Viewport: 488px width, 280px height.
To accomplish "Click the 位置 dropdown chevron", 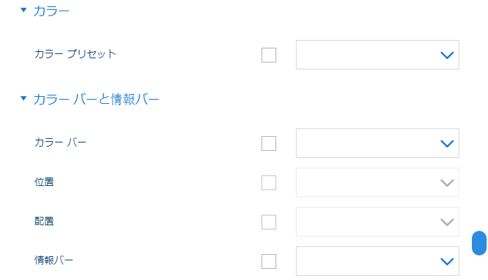I will click(x=447, y=183).
